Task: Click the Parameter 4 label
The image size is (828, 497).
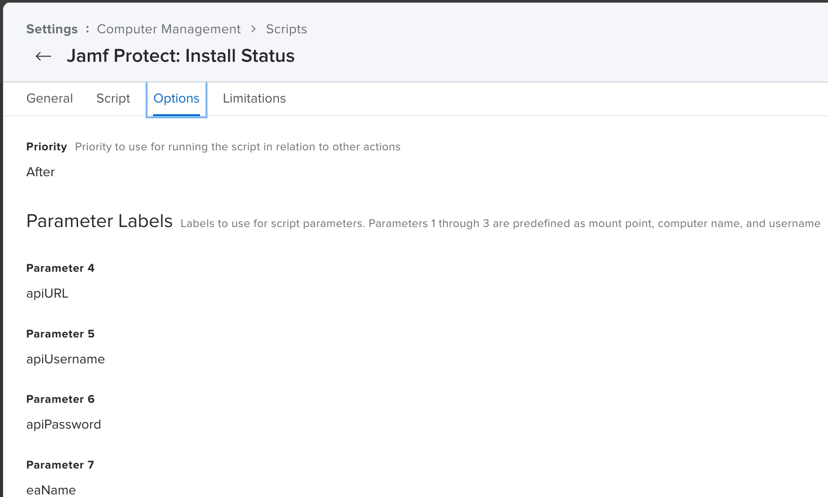Action: (61, 268)
